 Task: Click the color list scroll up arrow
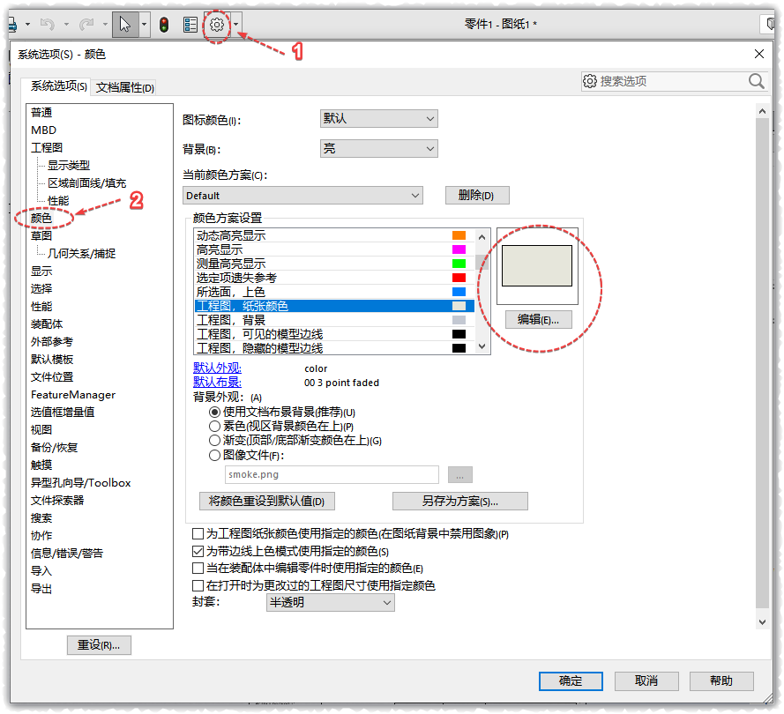click(x=482, y=237)
